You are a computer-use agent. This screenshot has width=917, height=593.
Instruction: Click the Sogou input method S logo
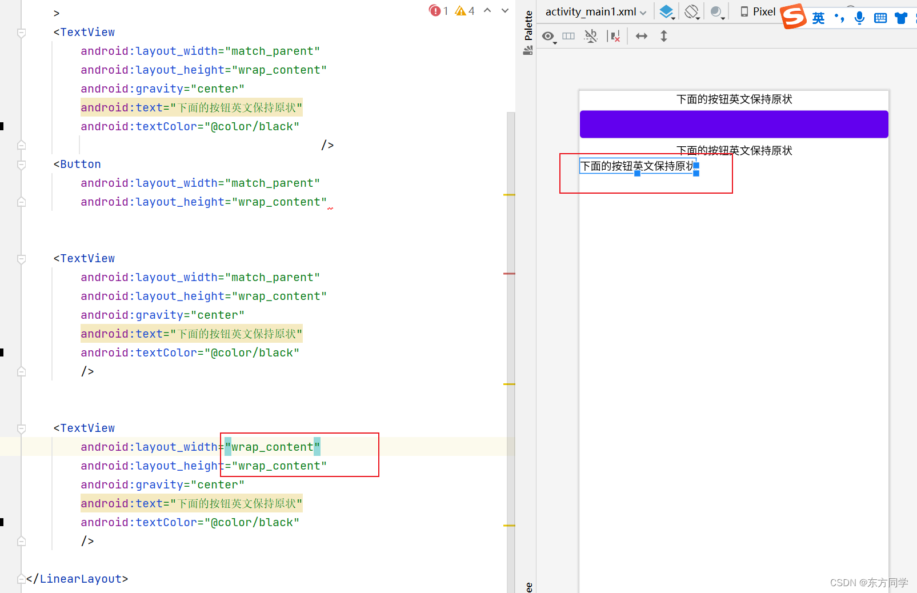[793, 16]
